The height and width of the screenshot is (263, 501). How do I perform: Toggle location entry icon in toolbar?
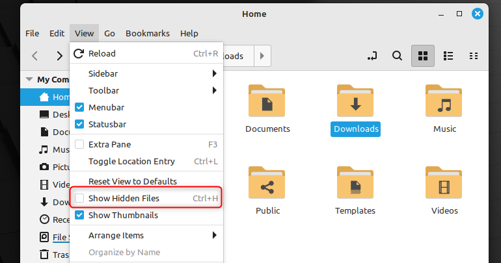[372, 56]
